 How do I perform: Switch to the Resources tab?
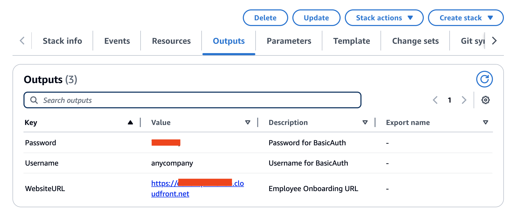pyautogui.click(x=171, y=41)
